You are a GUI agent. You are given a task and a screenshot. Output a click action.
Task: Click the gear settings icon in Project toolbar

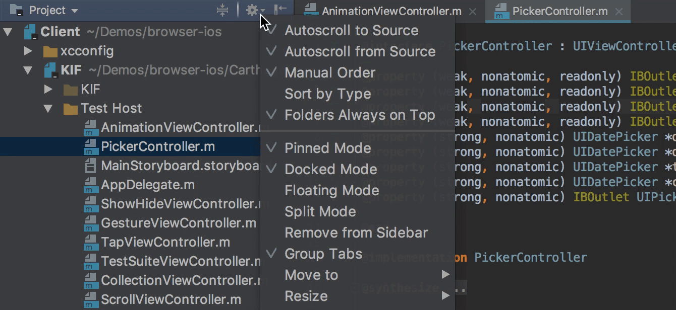pyautogui.click(x=252, y=10)
